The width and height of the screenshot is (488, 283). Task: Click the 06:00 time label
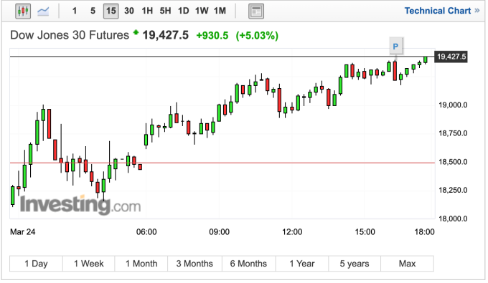[x=146, y=232]
